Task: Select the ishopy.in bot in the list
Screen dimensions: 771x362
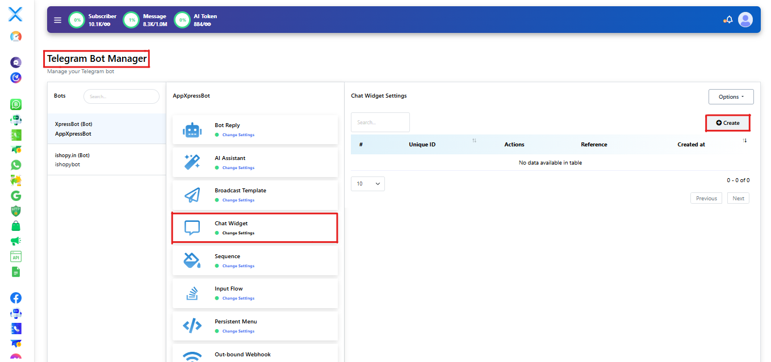Action: click(x=107, y=159)
